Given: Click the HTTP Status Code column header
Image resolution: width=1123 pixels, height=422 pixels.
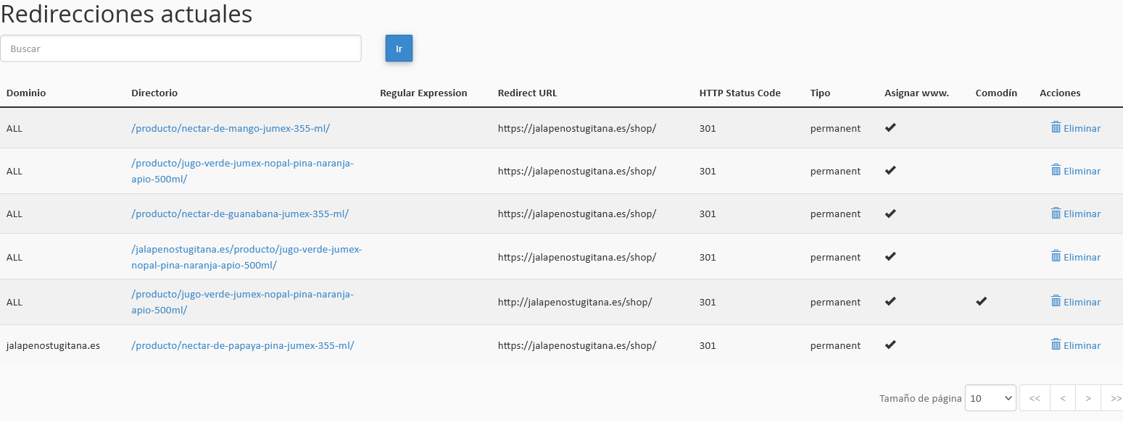Looking at the screenshot, I should tap(740, 93).
